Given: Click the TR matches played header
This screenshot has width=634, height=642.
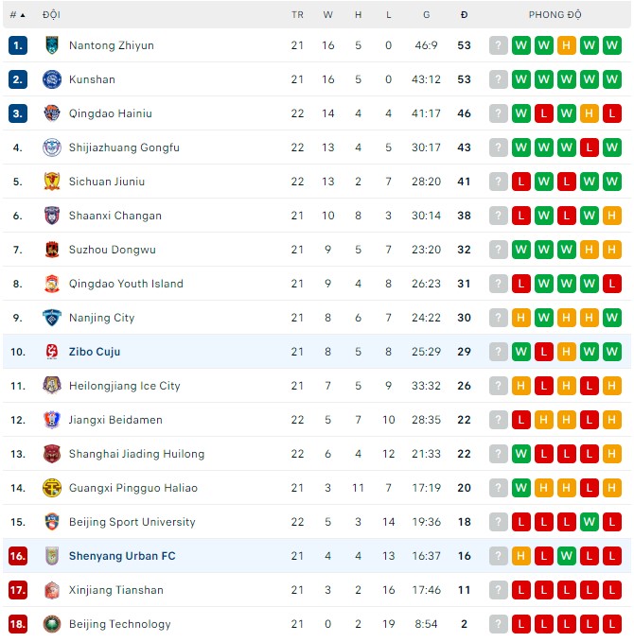Looking at the screenshot, I should coord(297,15).
